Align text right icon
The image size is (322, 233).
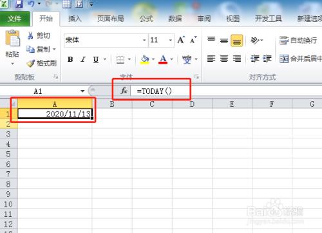(237, 59)
